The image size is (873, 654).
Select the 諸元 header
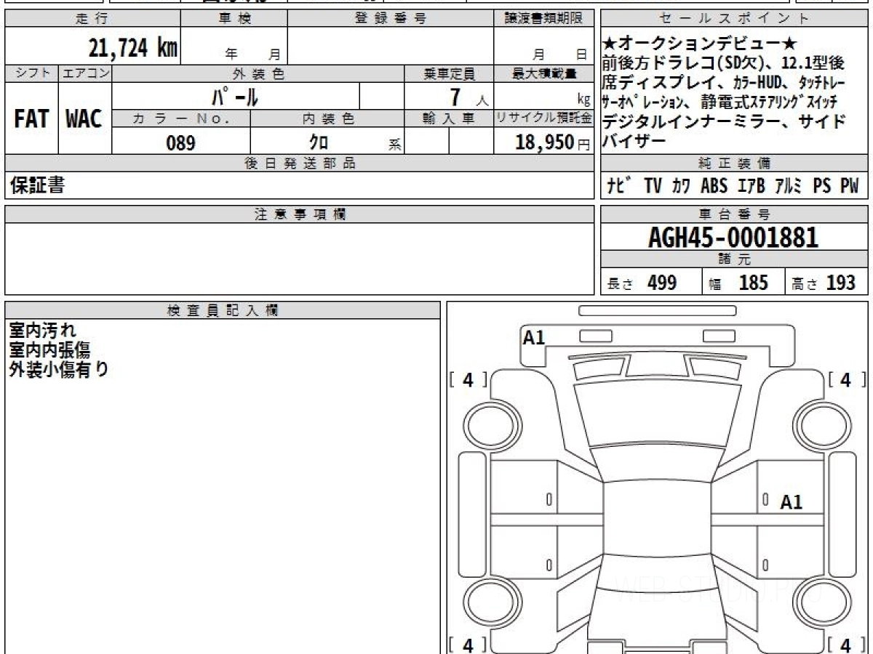click(735, 259)
